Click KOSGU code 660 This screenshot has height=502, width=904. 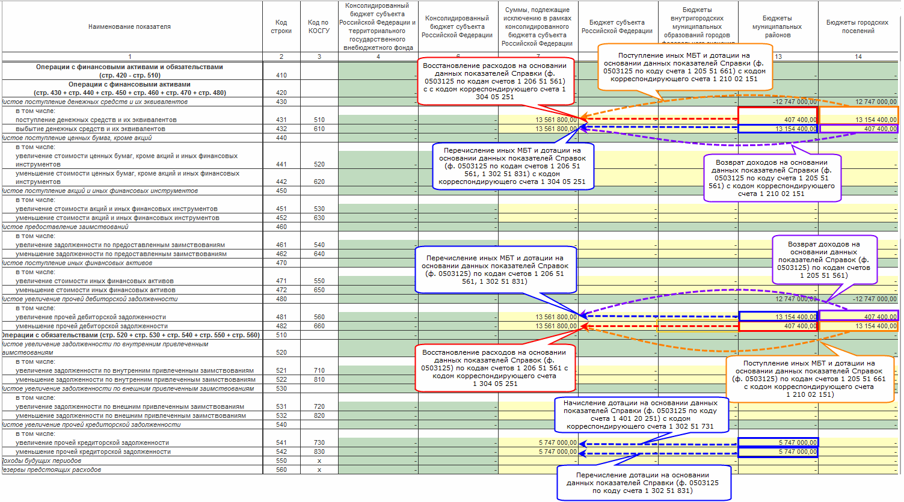tap(319, 326)
